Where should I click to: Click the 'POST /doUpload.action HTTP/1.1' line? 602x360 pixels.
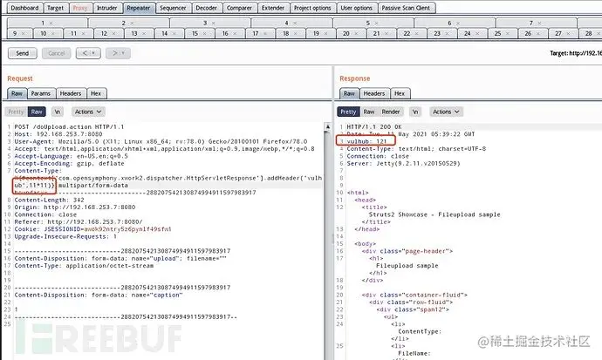tap(69, 127)
